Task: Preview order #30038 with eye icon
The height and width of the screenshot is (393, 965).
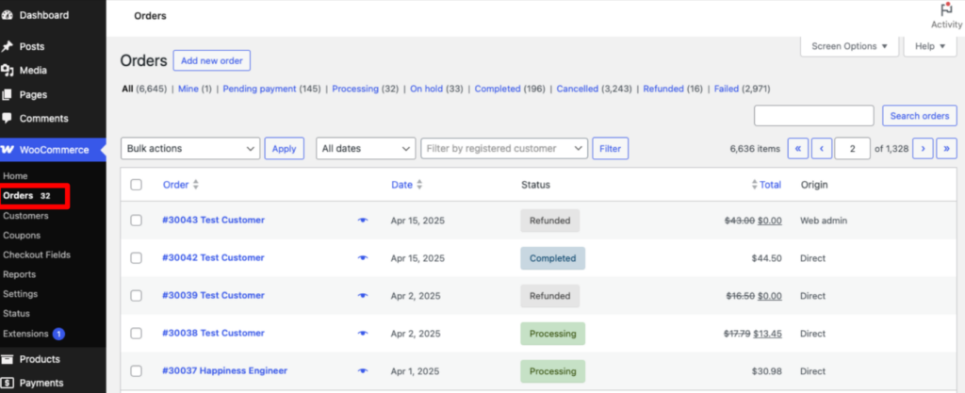Action: click(x=363, y=334)
